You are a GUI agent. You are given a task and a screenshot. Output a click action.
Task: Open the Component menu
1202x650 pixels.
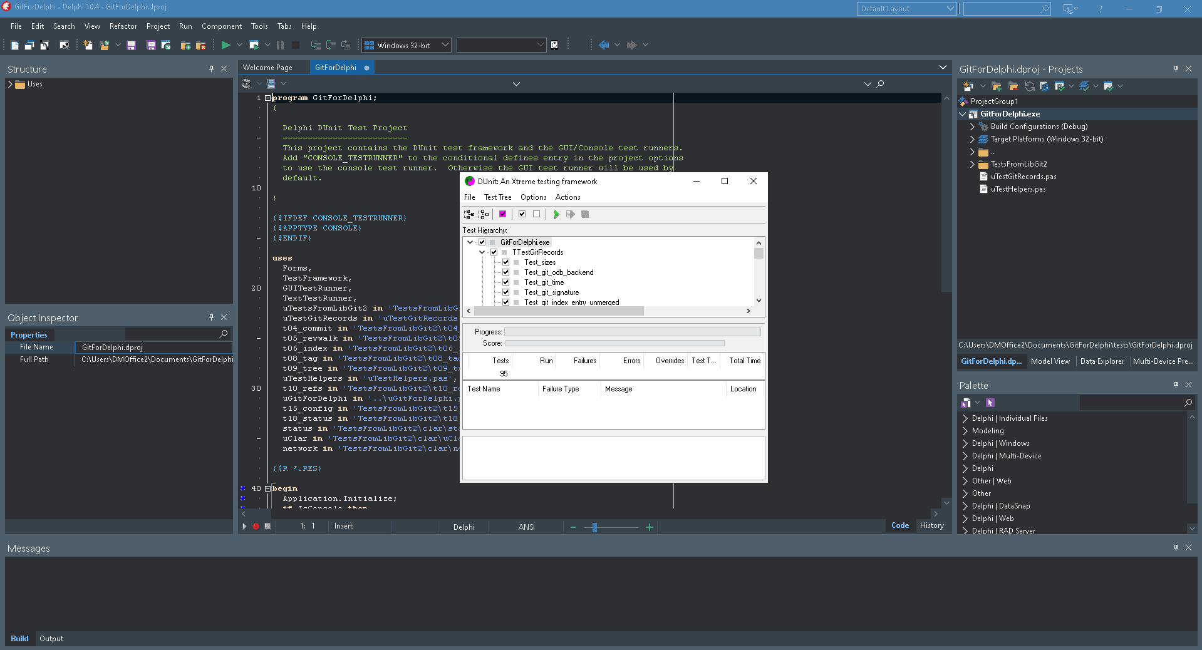[x=222, y=26]
